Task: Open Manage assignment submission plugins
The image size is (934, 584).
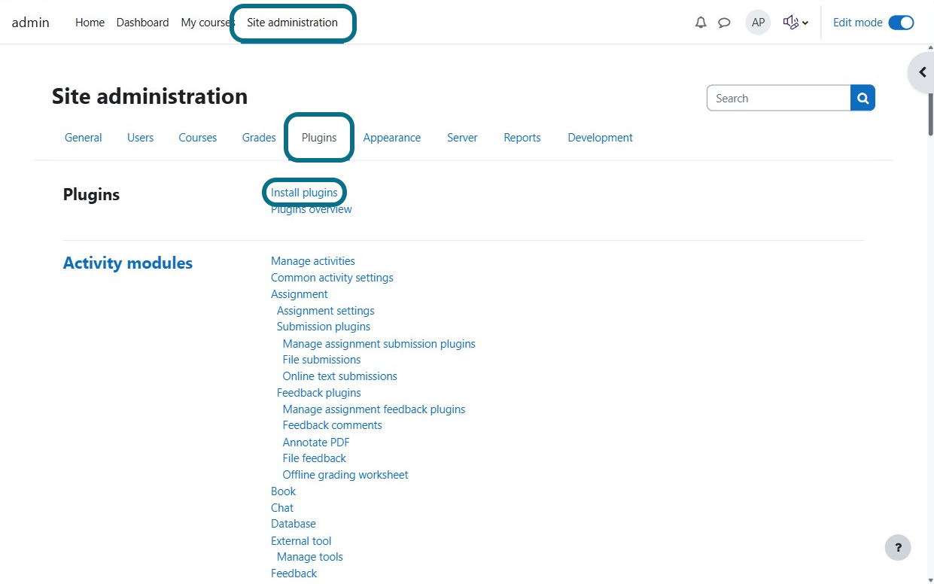Action: (x=379, y=344)
